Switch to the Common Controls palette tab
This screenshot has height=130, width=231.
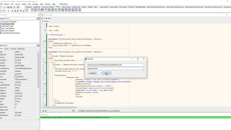point(48,7)
